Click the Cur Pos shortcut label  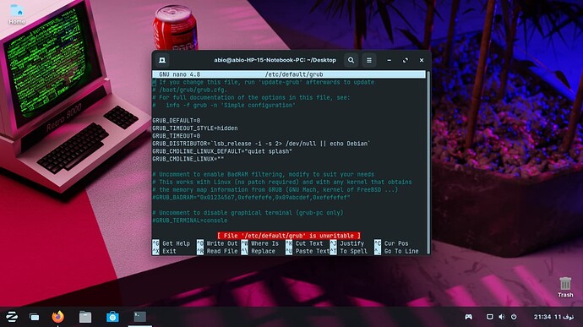[396, 243]
